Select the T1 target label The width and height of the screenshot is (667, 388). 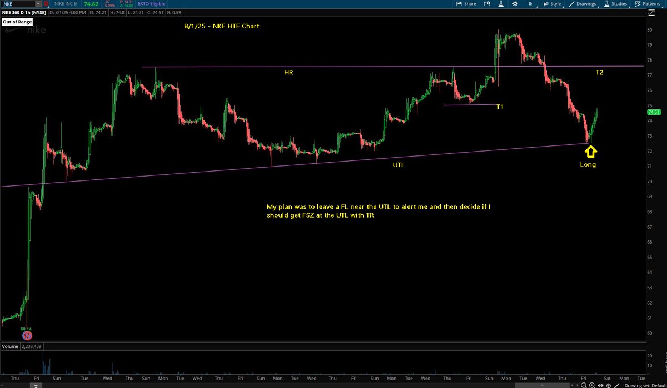[500, 106]
